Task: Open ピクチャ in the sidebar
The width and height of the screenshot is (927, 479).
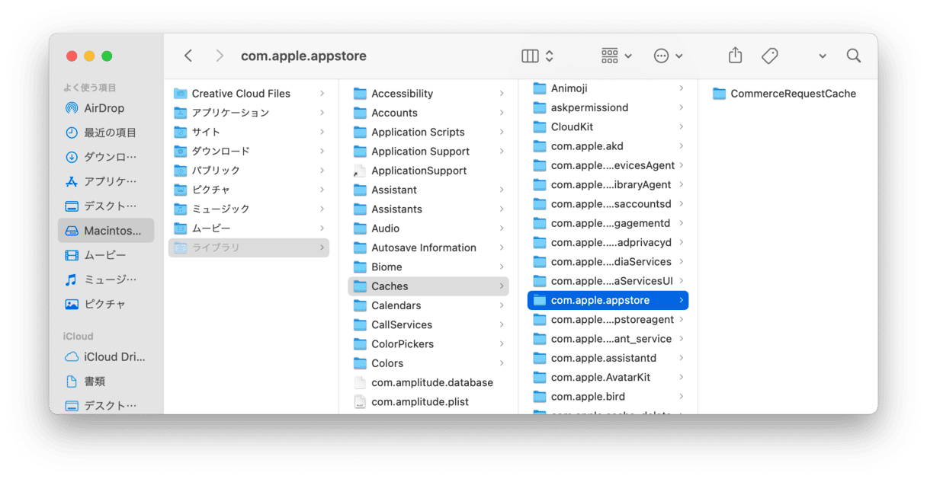Action: pyautogui.click(x=106, y=304)
